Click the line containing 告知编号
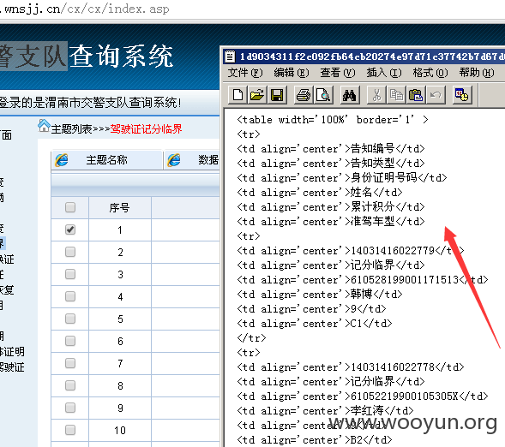The width and height of the screenshot is (505, 447). [x=331, y=148]
